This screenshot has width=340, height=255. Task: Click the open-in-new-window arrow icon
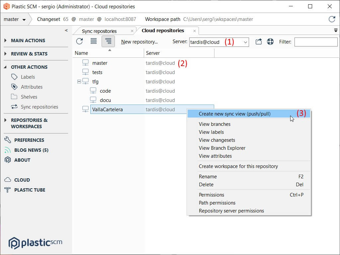tap(258, 42)
